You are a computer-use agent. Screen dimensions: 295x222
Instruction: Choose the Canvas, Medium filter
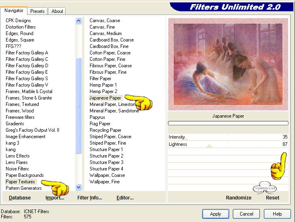coord(106,33)
